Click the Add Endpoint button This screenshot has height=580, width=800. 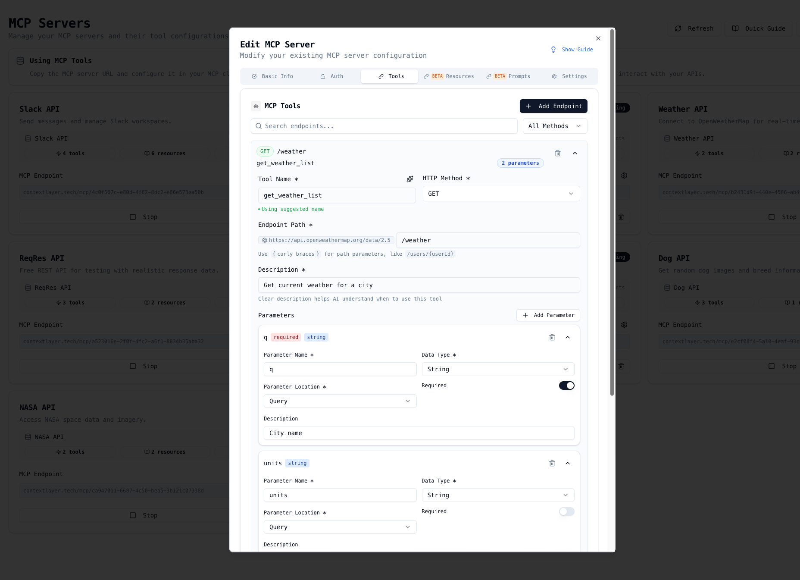click(x=553, y=106)
